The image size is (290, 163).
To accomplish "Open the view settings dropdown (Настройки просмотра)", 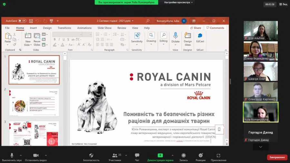I will tap(179, 2).
